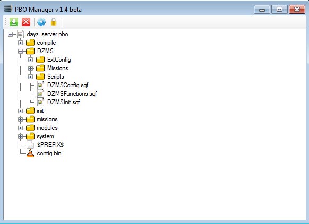
Task: Collapse the dayz_server.pbo root node
Action: point(10,34)
